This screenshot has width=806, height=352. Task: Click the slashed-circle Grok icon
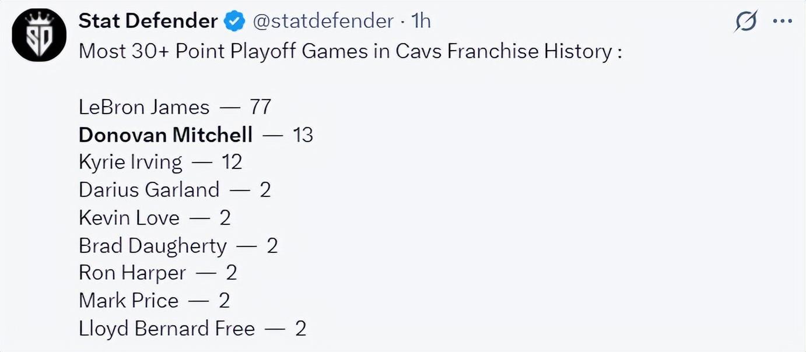pos(746,22)
